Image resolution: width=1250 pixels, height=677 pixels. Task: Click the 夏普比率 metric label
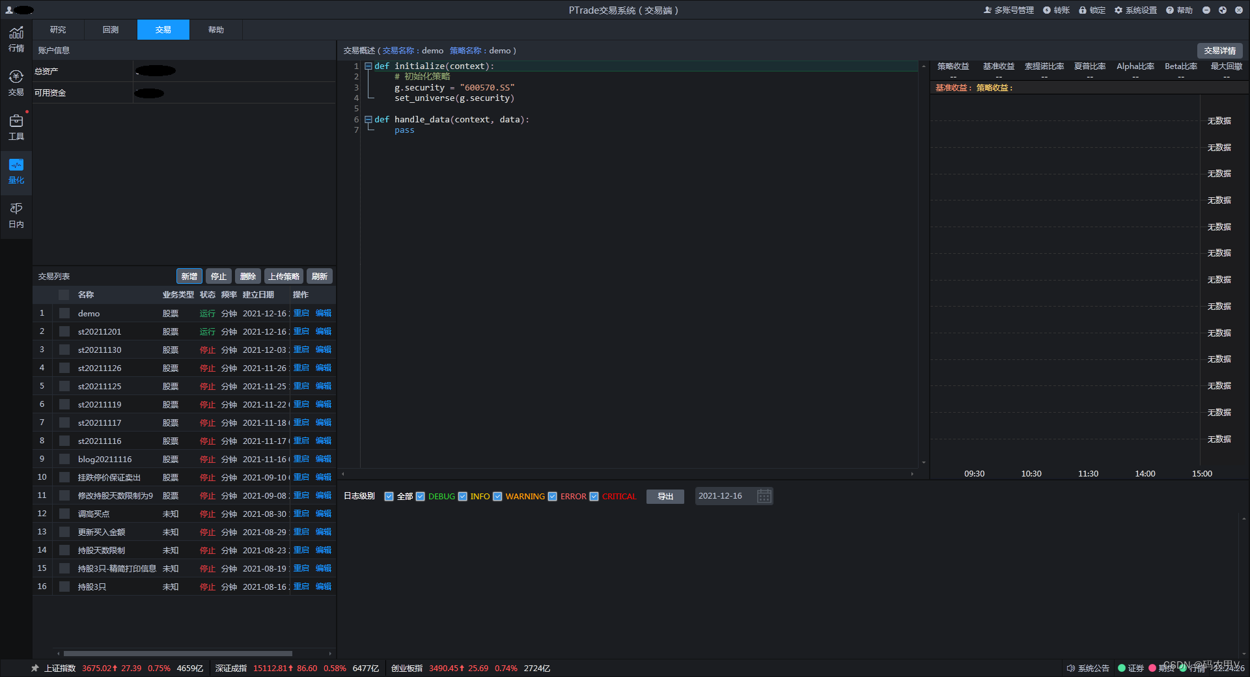(x=1090, y=66)
